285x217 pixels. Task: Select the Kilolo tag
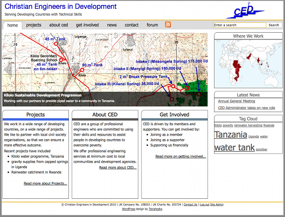218,125
